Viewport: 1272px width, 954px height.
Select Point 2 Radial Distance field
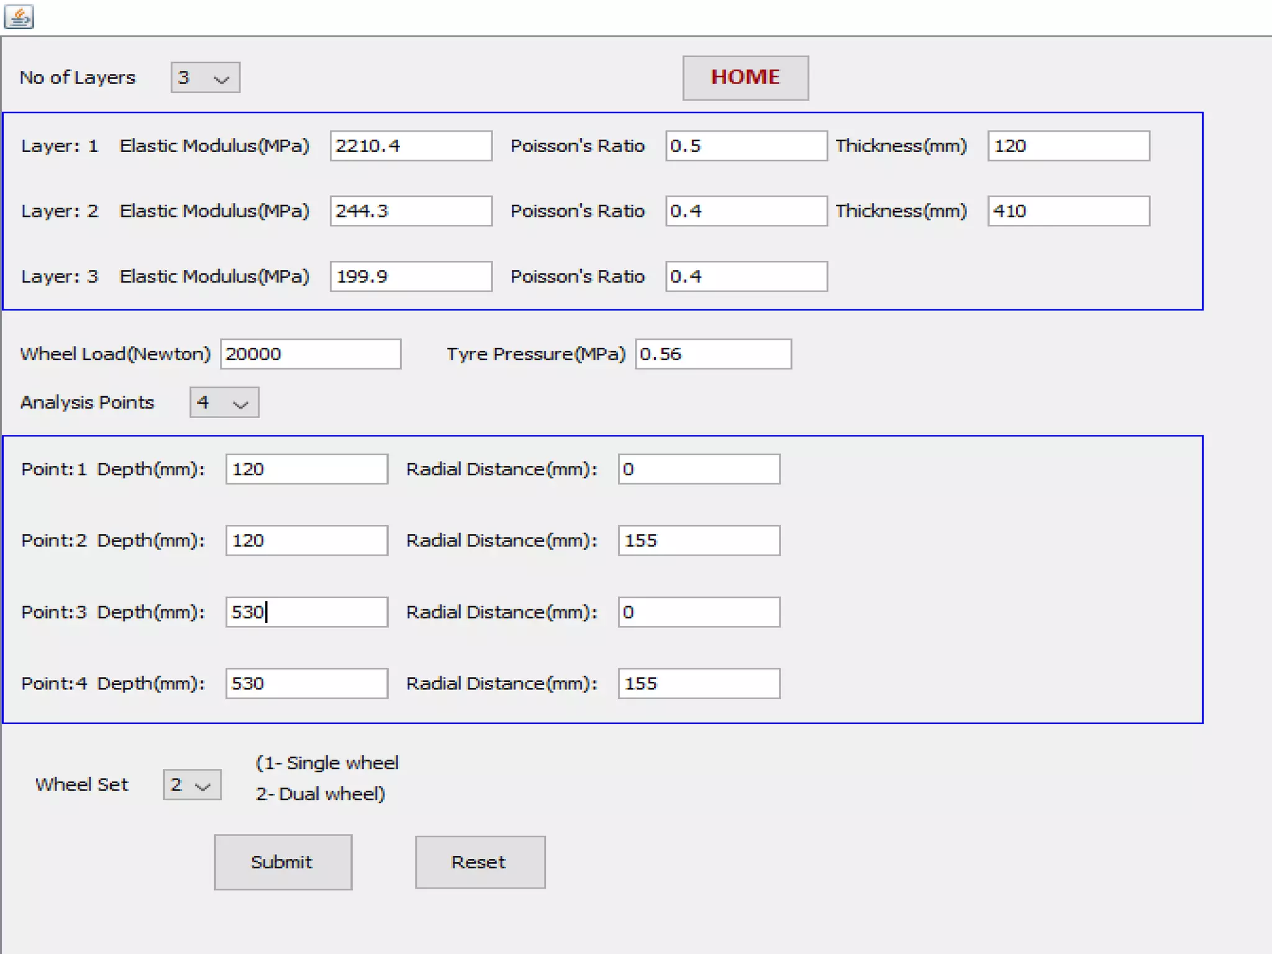tap(699, 540)
